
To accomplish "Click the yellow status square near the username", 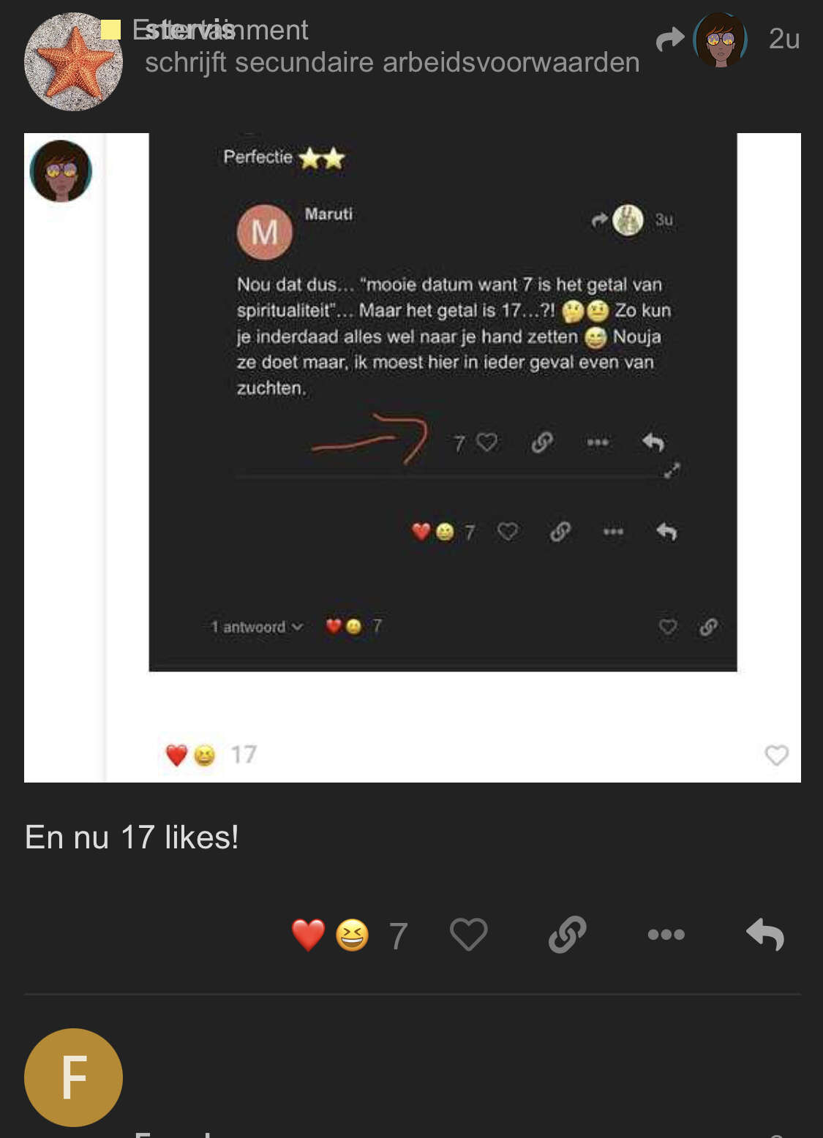I will 110,29.
